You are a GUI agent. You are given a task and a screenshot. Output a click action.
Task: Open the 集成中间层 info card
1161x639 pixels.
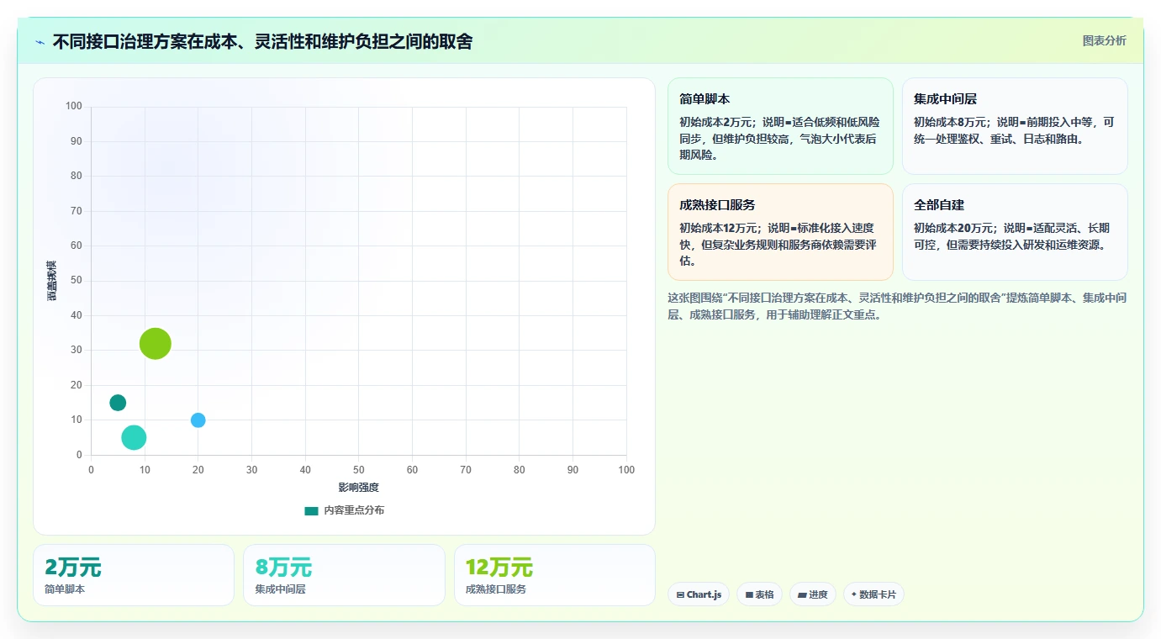point(1015,126)
